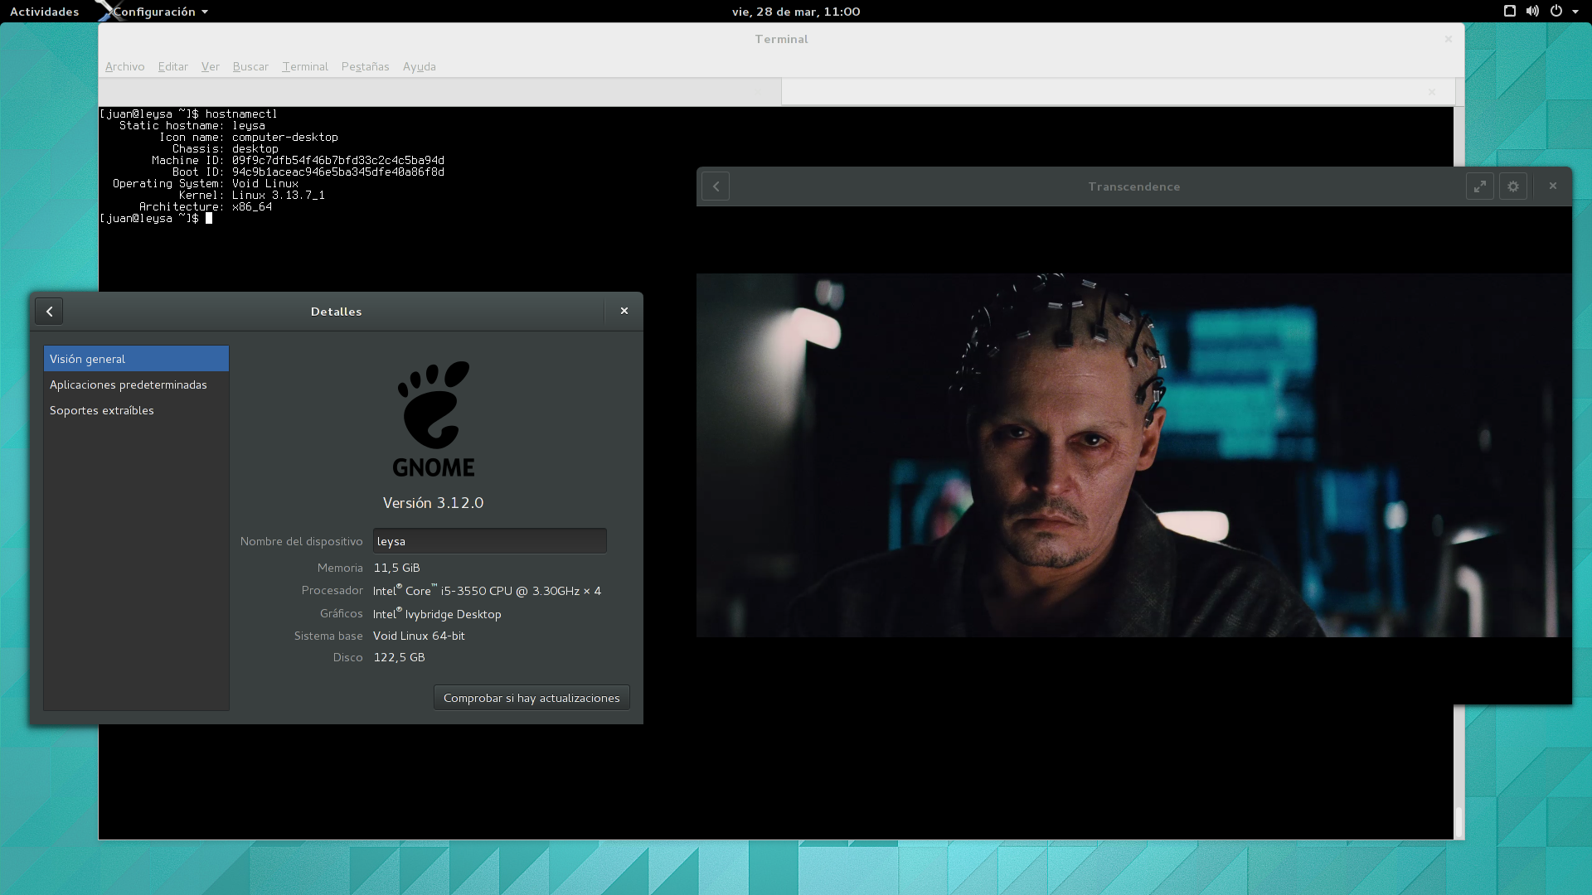Open the video player gear settings menu

(1512, 186)
